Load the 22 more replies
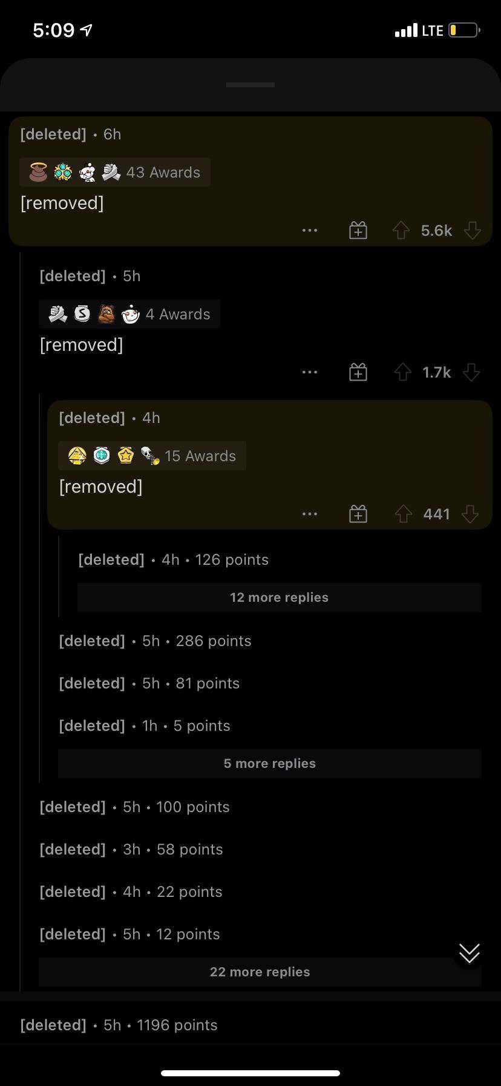The height and width of the screenshot is (1086, 501). pos(260,972)
